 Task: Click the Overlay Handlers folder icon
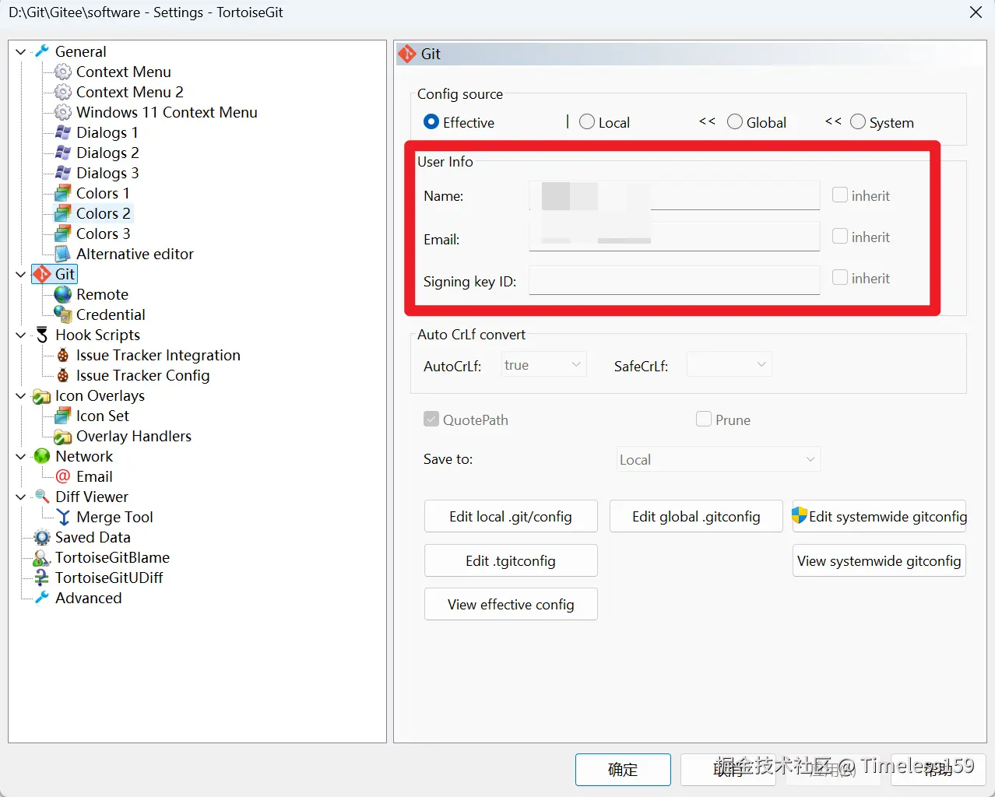coord(63,437)
